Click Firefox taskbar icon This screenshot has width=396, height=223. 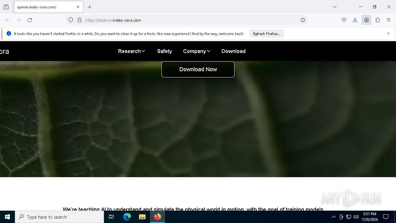tap(157, 217)
